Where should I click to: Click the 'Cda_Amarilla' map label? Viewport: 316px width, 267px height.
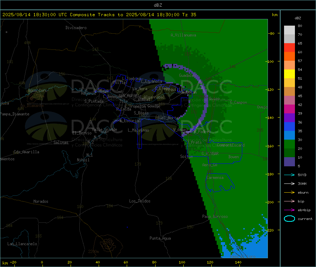[x=26, y=152]
